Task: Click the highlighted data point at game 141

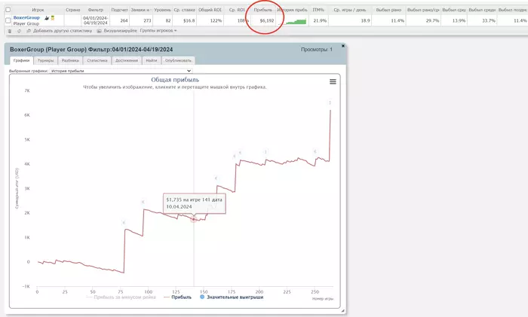Action: pyautogui.click(x=194, y=219)
